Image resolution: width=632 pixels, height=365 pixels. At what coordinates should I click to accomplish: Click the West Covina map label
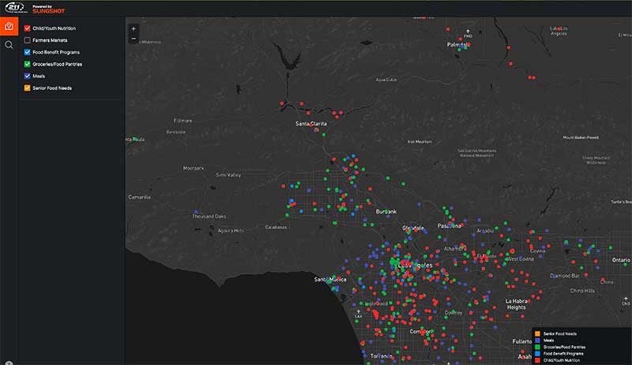pyautogui.click(x=521, y=258)
